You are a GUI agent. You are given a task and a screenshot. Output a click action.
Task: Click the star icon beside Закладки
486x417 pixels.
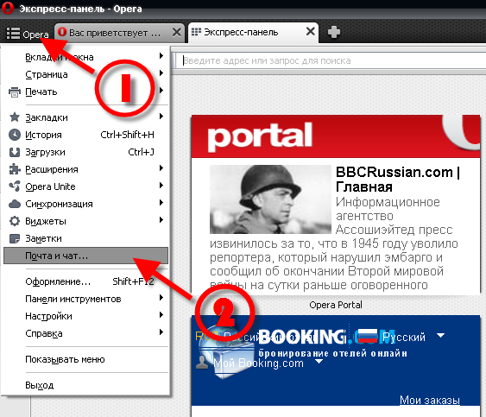15,117
